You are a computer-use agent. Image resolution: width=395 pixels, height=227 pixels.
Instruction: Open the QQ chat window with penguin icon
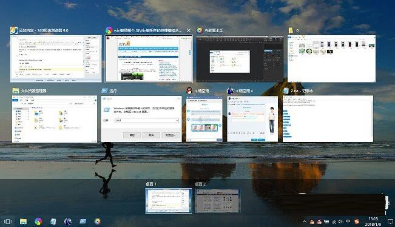click(x=204, y=119)
